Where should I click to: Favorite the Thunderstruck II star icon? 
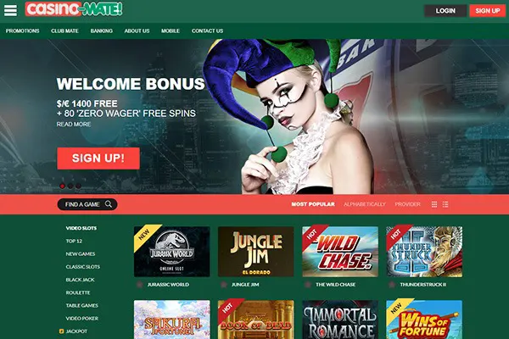[x=392, y=285]
